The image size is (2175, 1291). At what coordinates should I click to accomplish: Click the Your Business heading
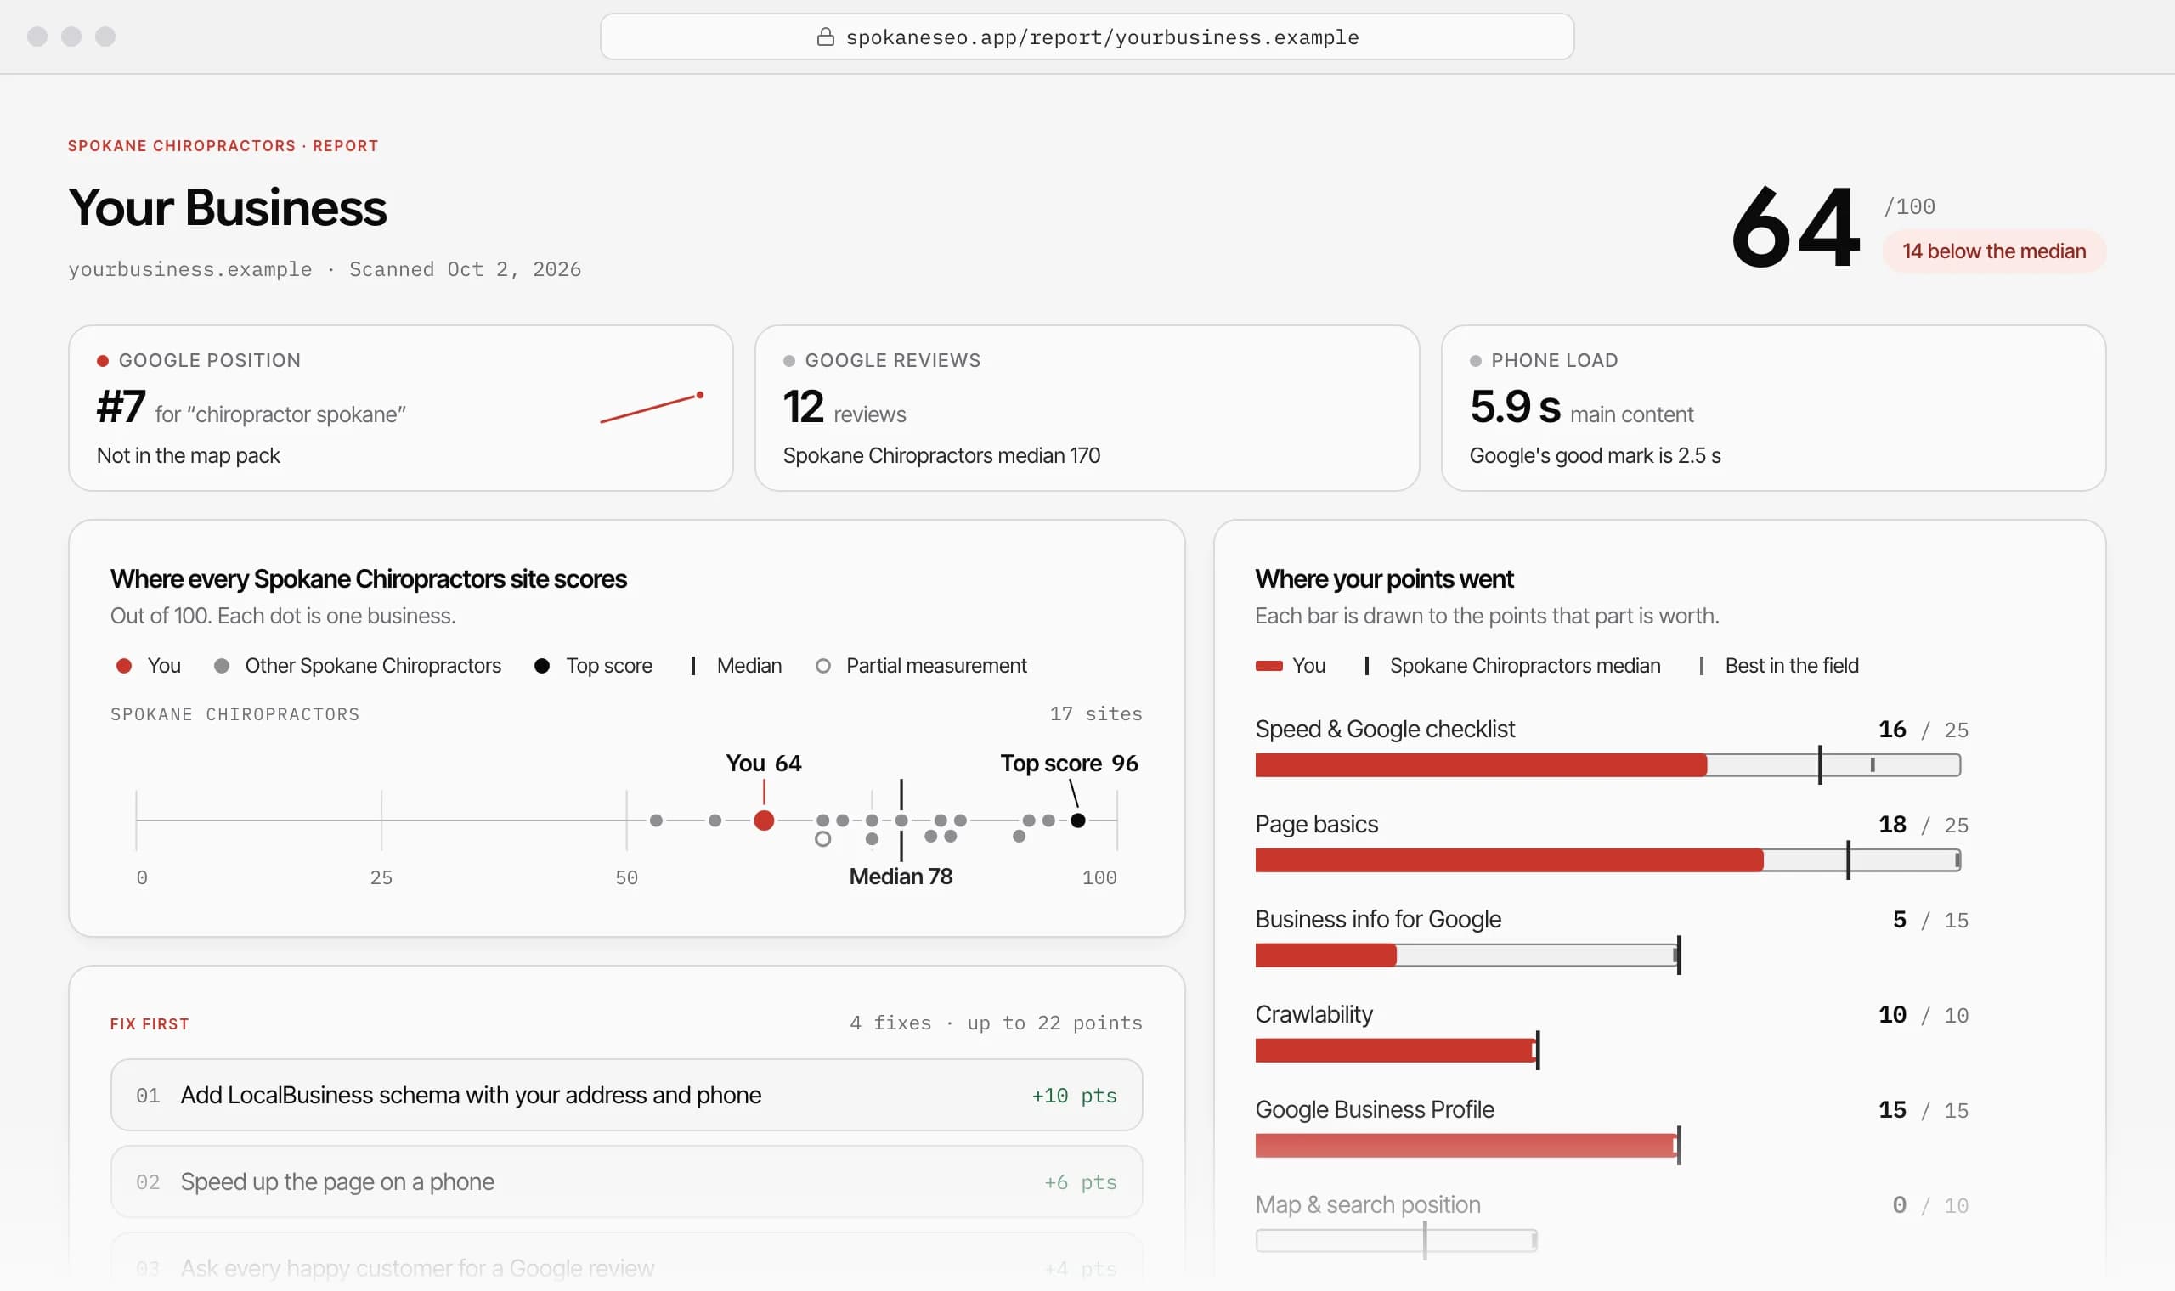[227, 208]
